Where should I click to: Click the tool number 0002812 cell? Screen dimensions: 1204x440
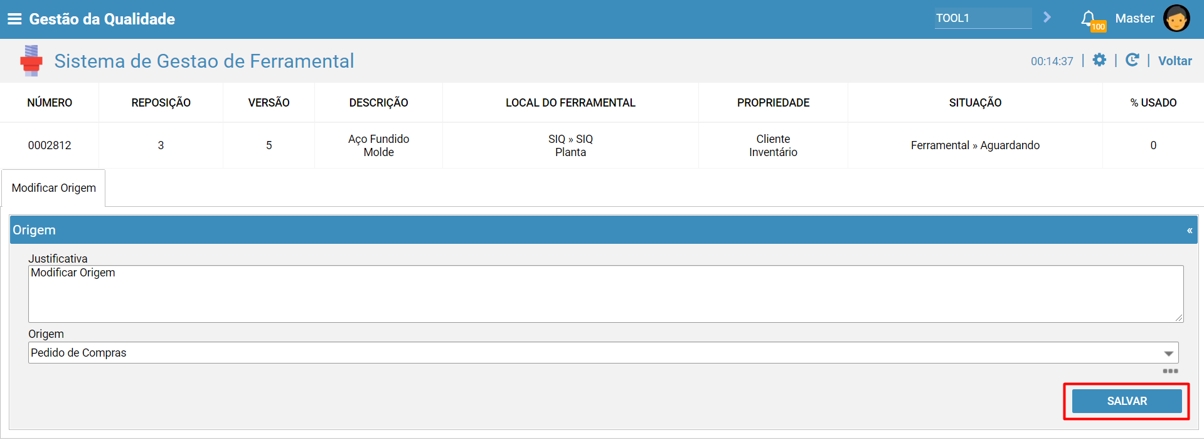50,145
